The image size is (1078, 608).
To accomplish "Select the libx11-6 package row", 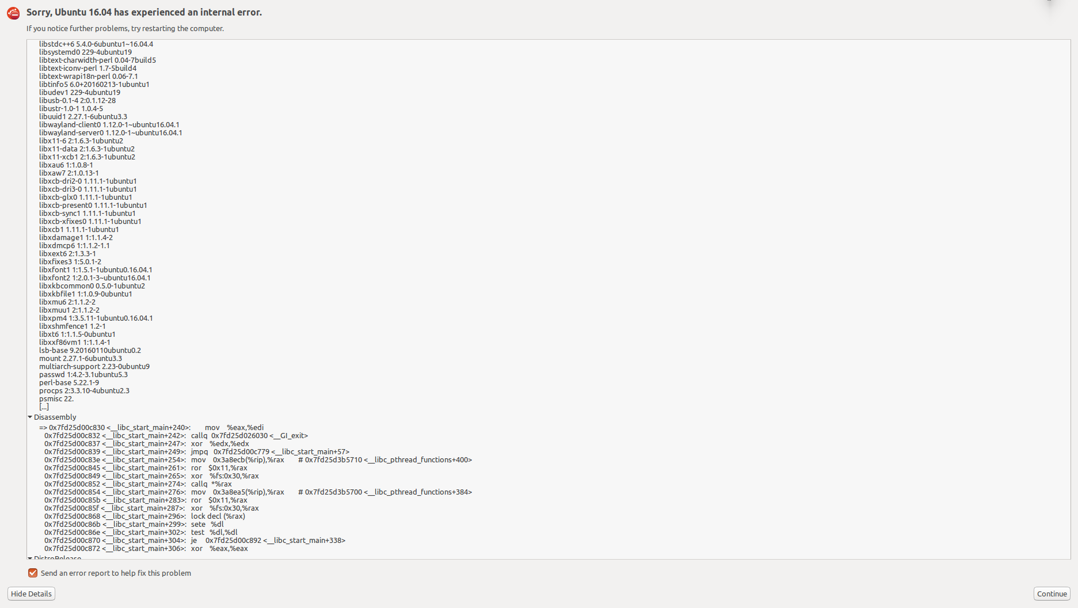I will 81,140.
